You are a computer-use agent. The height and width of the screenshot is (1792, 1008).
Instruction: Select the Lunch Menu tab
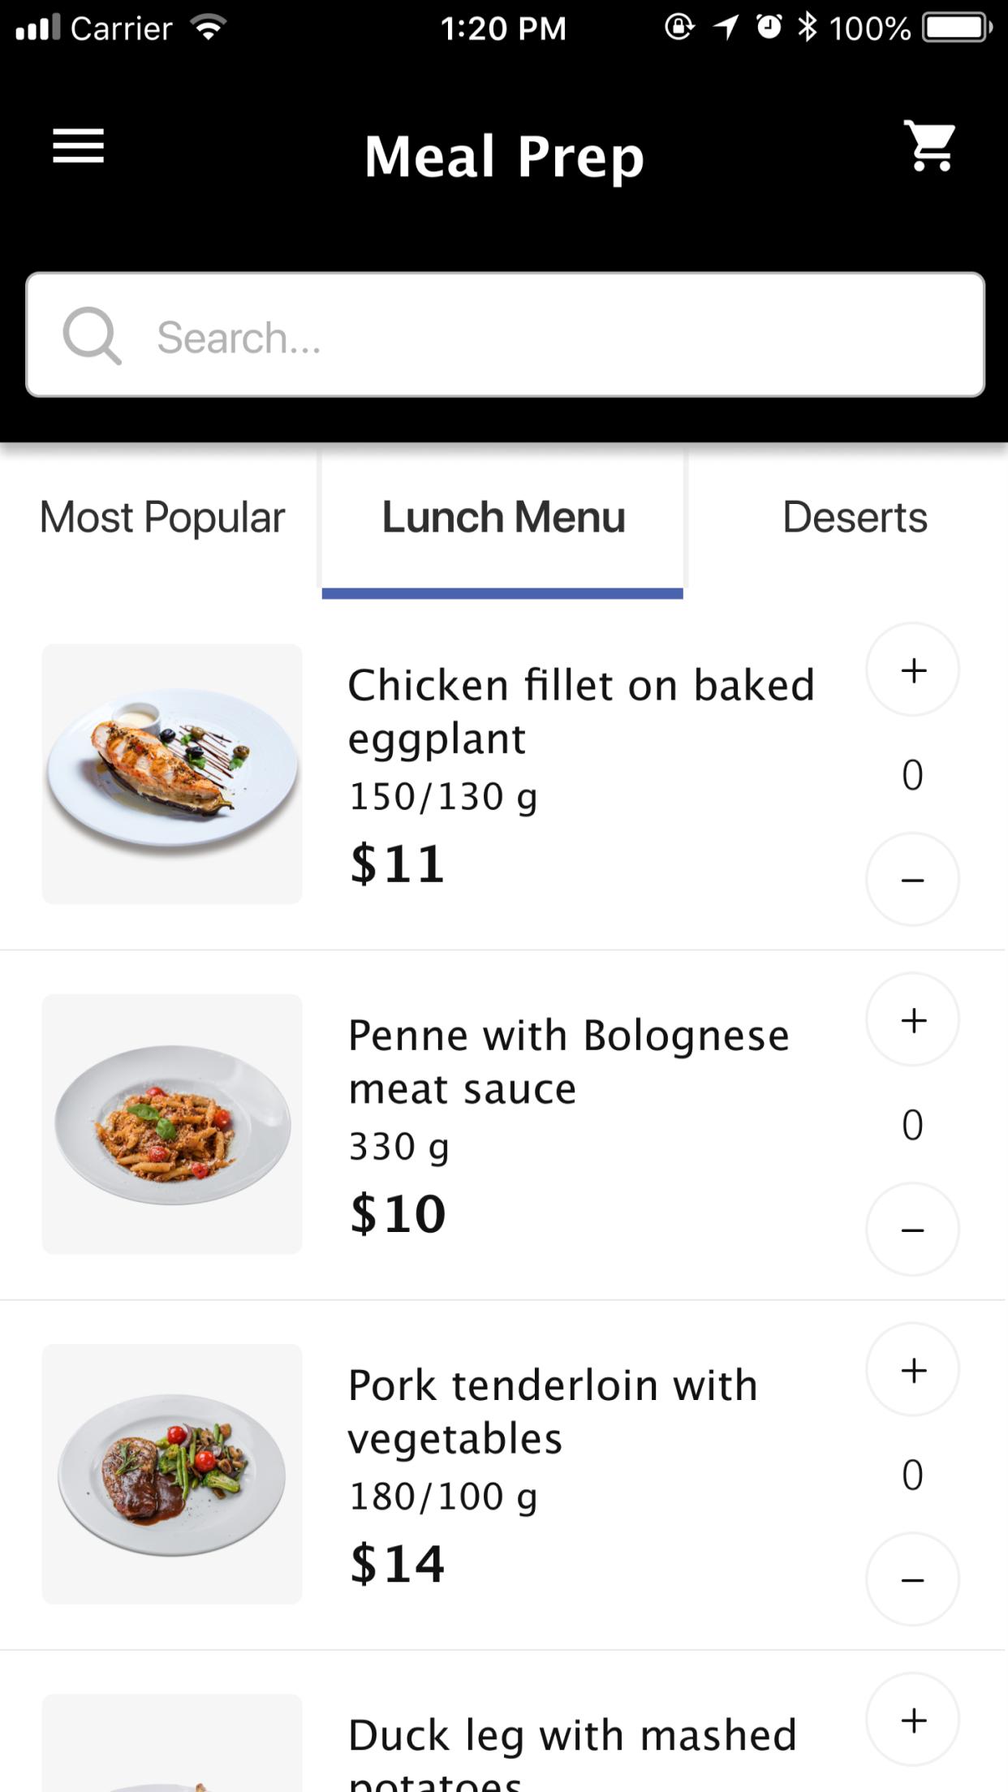point(503,517)
